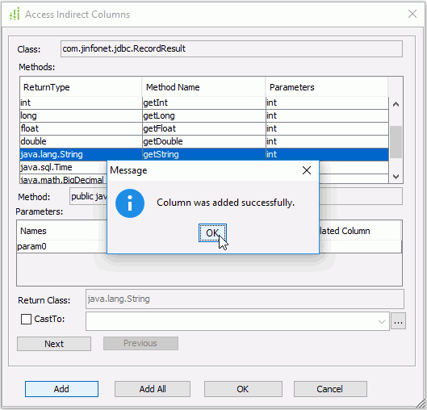This screenshot has height=410, width=427.
Task: Click the Cancel button
Action: 330,389
